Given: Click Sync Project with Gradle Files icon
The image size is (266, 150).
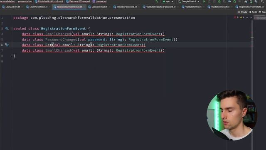Looking at the screenshot, I should [246, 1].
